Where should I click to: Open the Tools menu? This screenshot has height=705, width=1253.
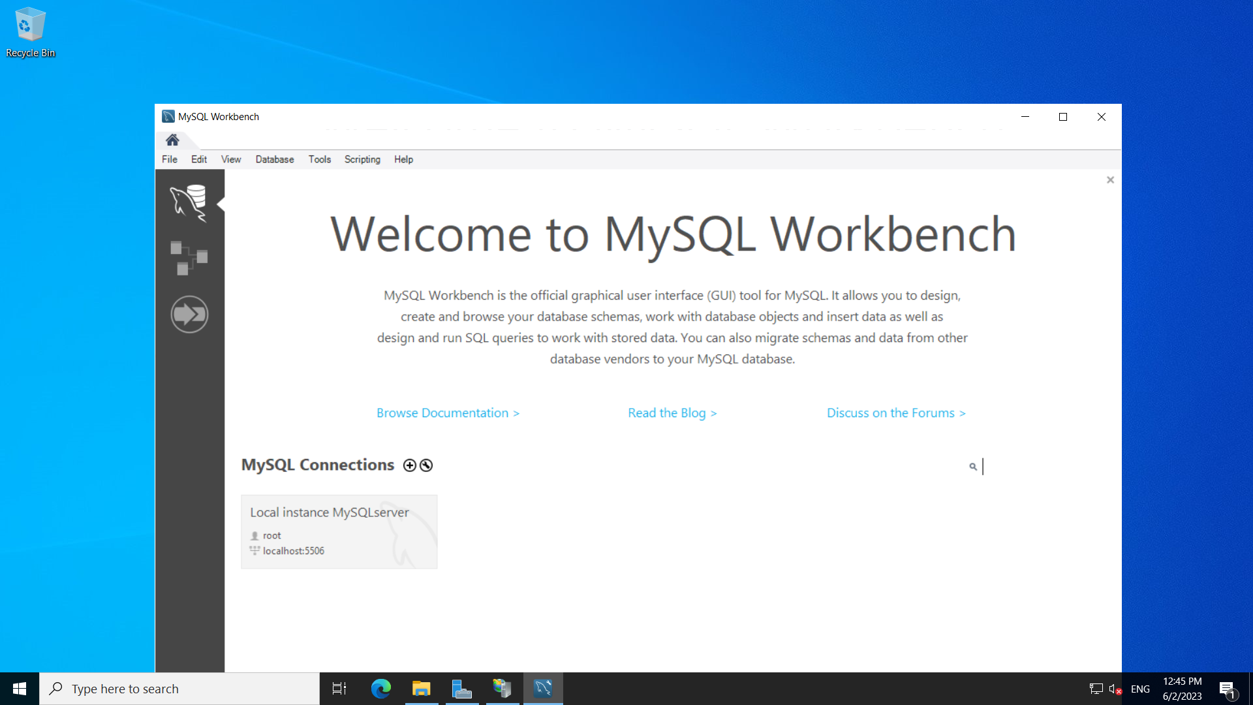[x=319, y=159]
